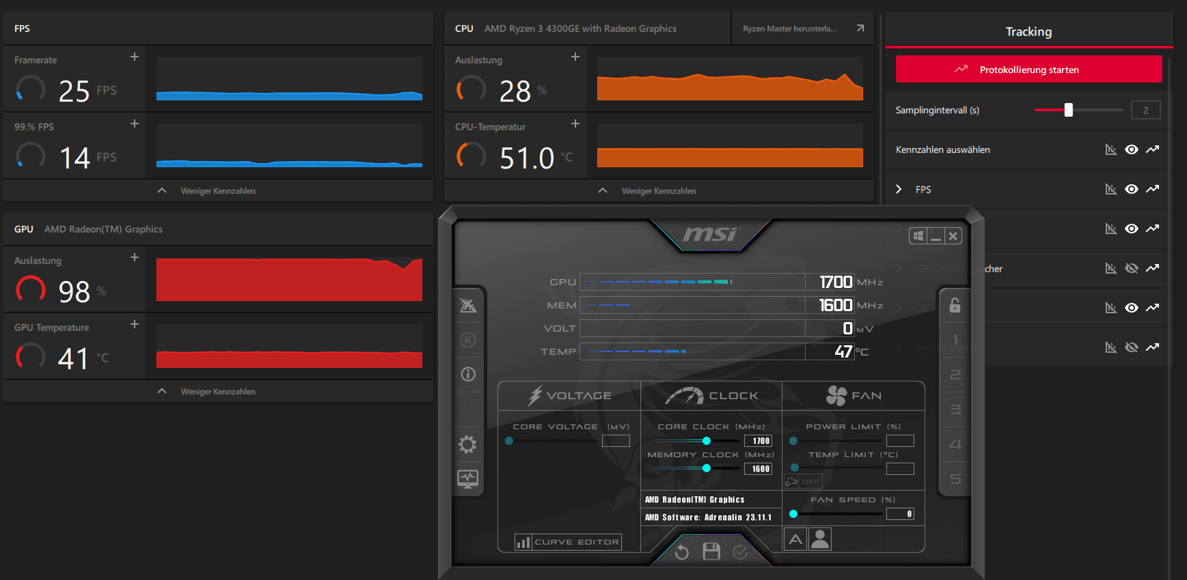Select Afterburner profile slot 4
Image resolution: width=1187 pixels, height=580 pixels.
point(955,444)
